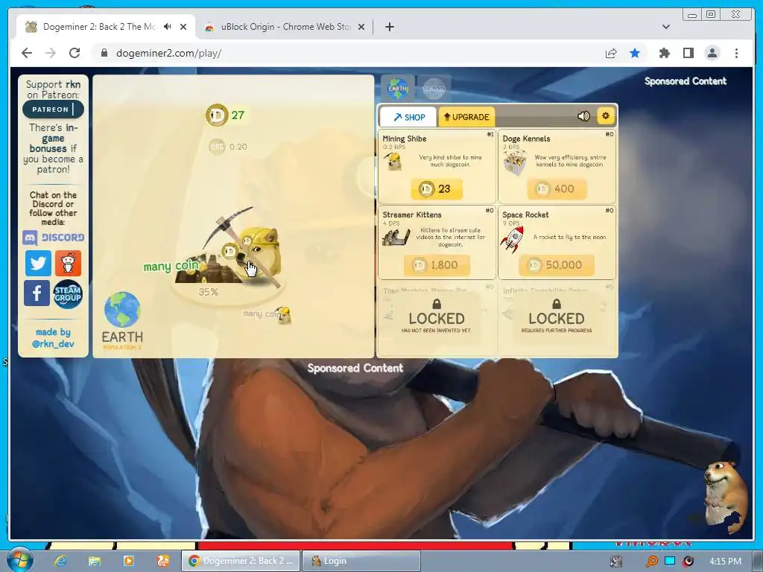Click the hamster sticker on the desktop

point(725,496)
